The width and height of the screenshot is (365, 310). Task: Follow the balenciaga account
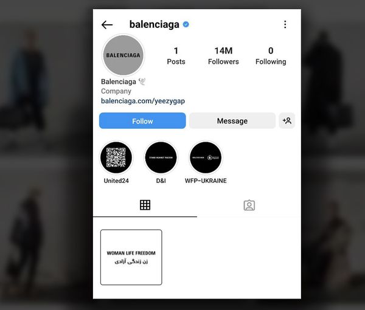click(142, 121)
